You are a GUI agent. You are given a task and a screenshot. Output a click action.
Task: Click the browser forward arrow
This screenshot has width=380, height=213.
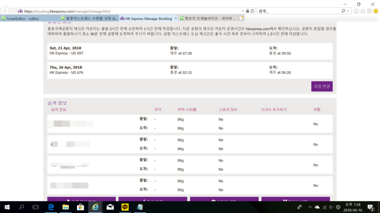point(13,11)
